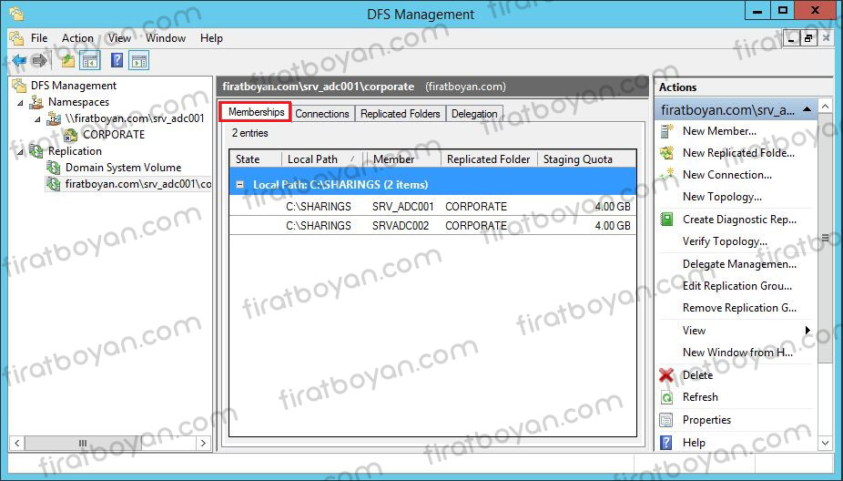The width and height of the screenshot is (843, 481).
Task: Restore the inner MDI child window
Action: pos(808,38)
